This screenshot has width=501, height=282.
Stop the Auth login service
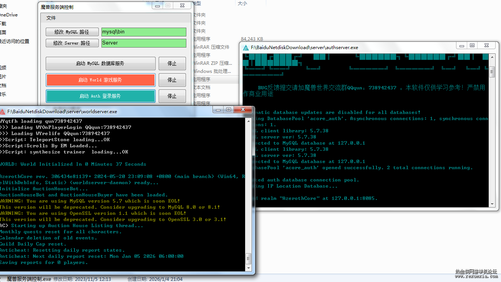pos(172,96)
